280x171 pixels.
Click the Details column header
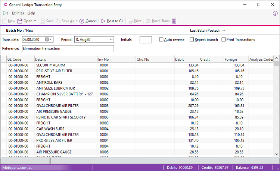[x=65, y=59]
